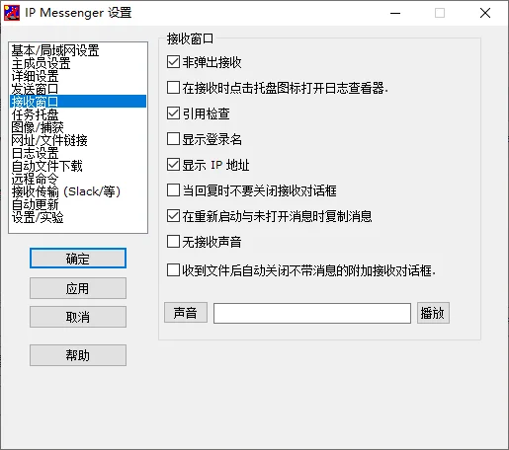Close the IP Messenger 设置 window
This screenshot has width=509, height=450.
[x=485, y=13]
